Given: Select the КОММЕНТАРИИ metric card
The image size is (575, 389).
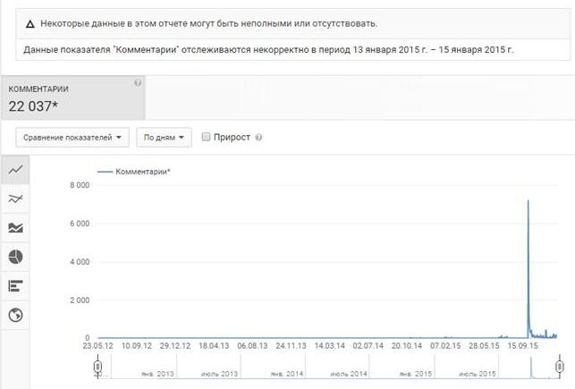Looking at the screenshot, I should [73, 97].
